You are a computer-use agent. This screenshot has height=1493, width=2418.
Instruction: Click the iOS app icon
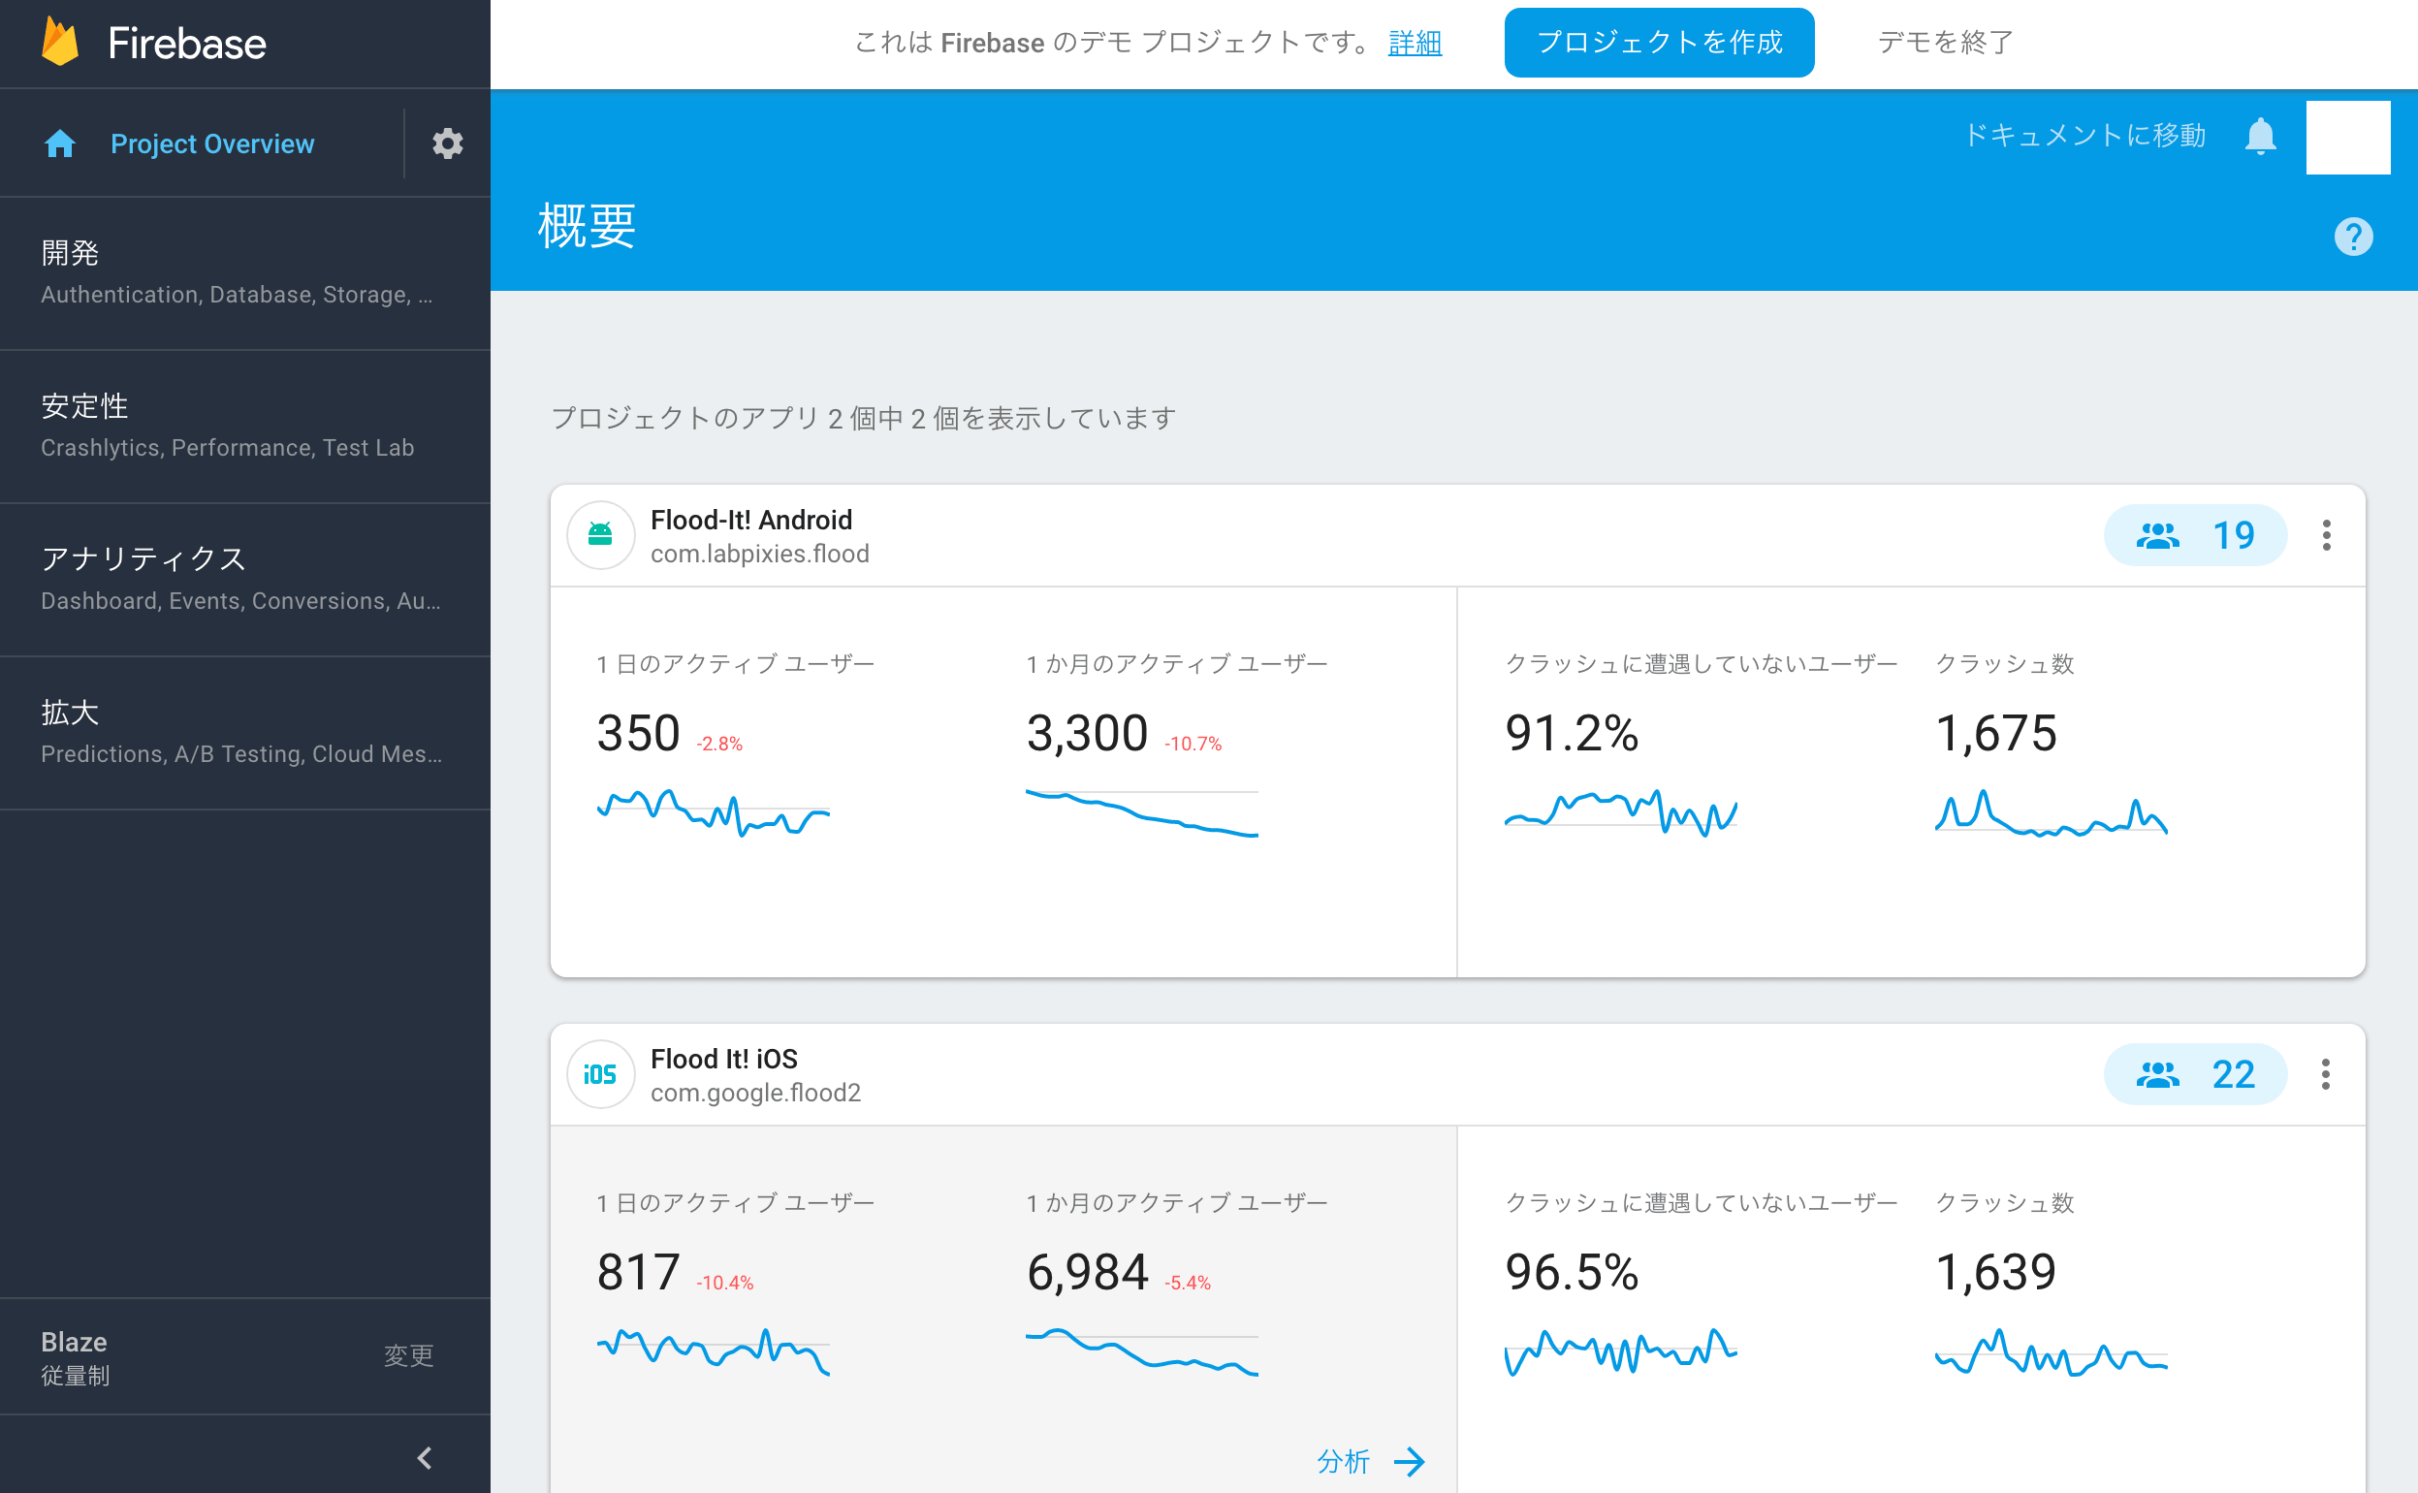600,1074
